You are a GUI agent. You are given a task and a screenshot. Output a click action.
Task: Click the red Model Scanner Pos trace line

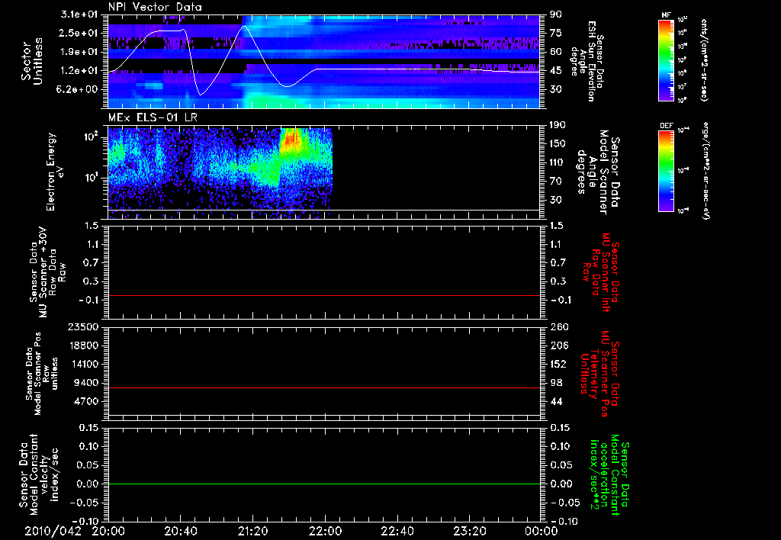(x=323, y=387)
